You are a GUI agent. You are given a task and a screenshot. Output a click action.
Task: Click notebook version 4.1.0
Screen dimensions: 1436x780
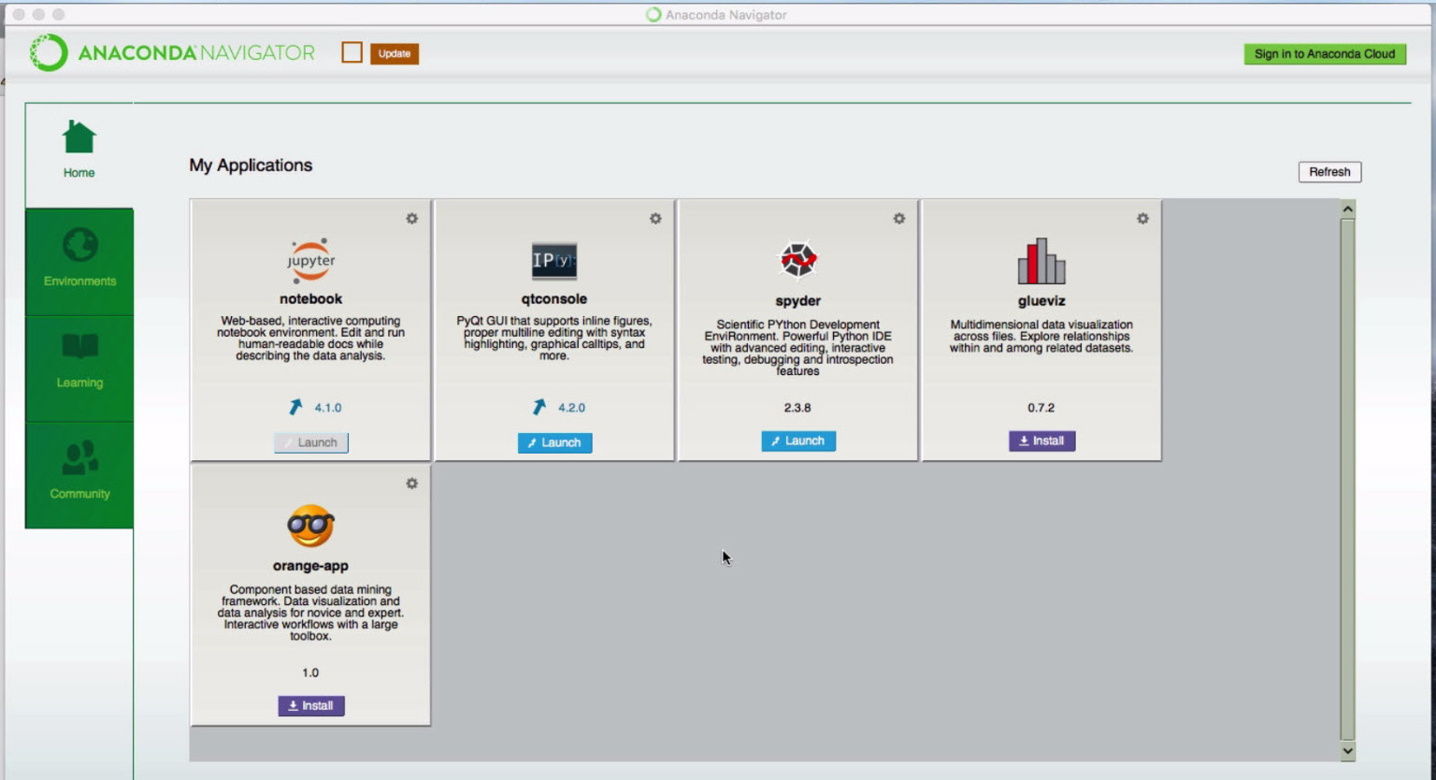(328, 408)
